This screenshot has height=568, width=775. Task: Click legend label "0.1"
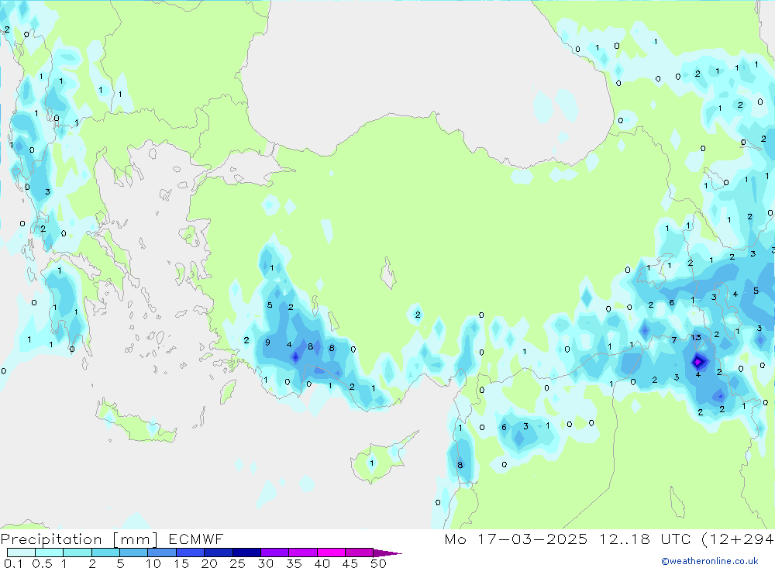(x=13, y=563)
